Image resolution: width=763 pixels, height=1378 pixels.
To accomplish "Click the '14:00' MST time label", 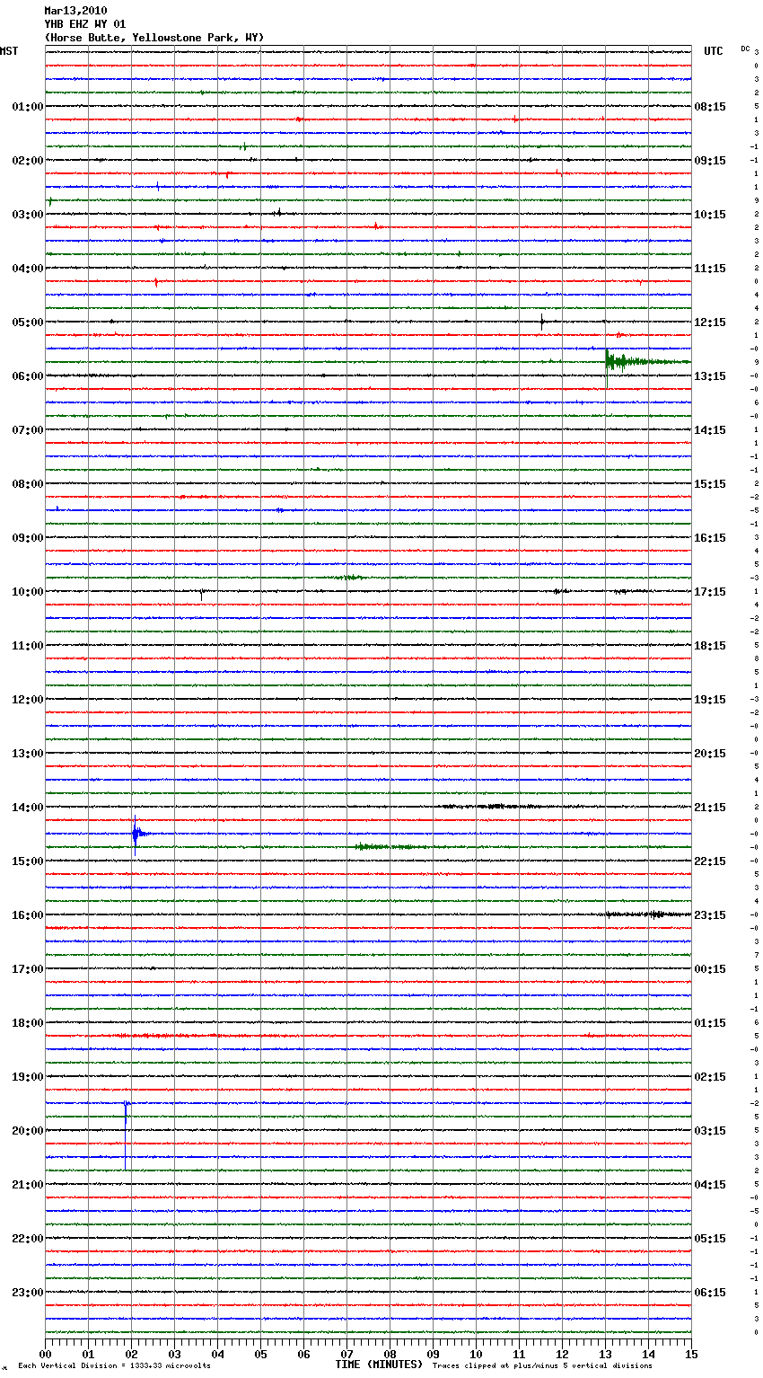I will (28, 808).
